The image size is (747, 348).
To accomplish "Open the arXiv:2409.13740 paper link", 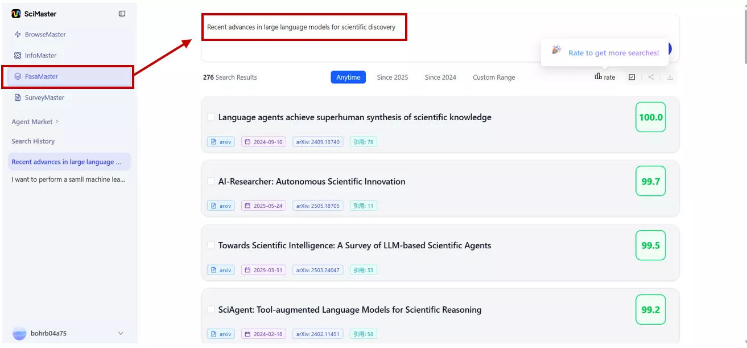I will point(317,141).
